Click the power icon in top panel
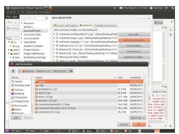179x134 pixels. tap(166, 8)
